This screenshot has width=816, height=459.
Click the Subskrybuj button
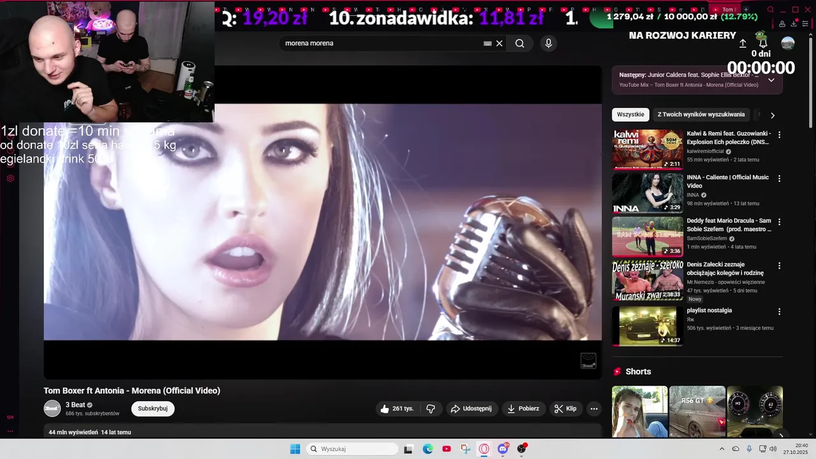(153, 409)
